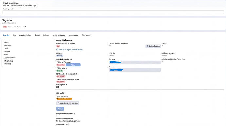Open the Support cases tab
This screenshot has height=126, width=226.
click(x=73, y=35)
